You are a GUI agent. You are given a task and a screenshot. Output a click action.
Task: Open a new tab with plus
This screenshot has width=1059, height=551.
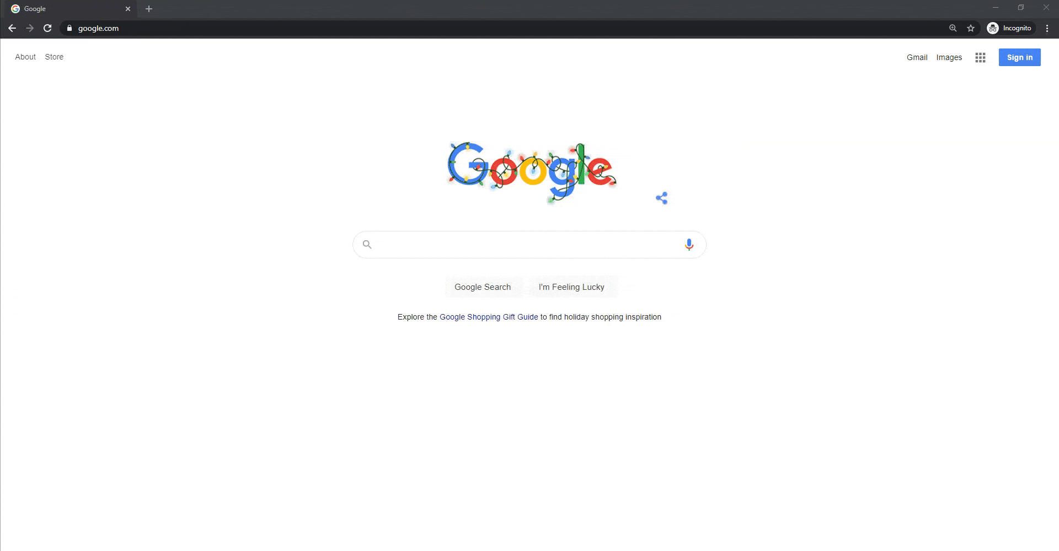(149, 9)
